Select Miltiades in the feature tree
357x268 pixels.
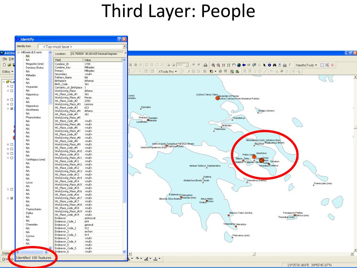tap(31, 75)
